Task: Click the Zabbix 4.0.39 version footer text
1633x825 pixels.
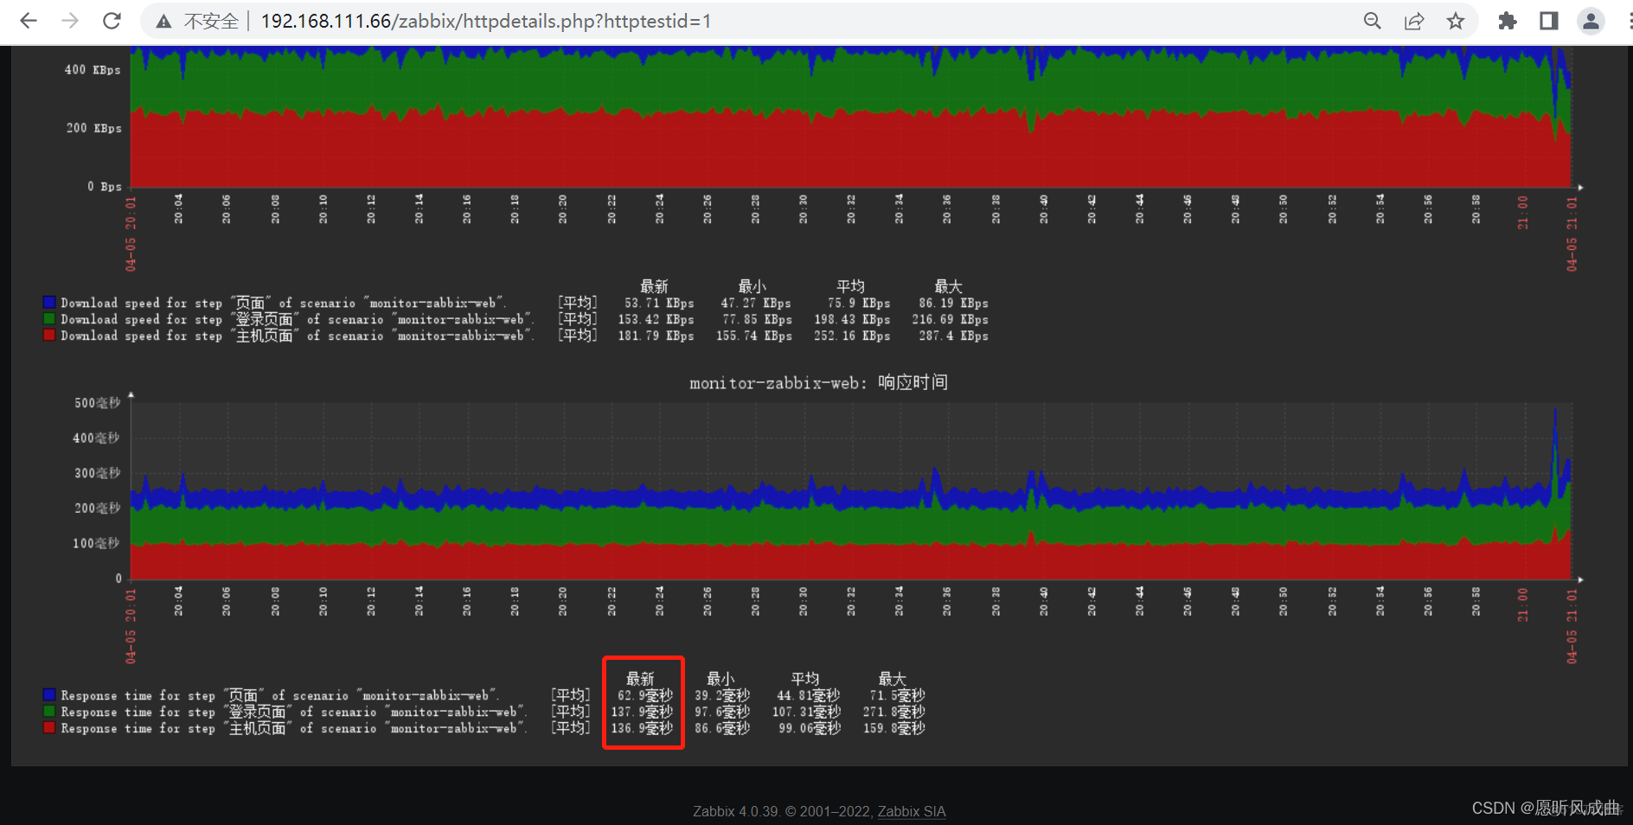Action: coord(737,811)
